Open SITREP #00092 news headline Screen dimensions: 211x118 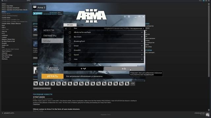(x=39, y=97)
